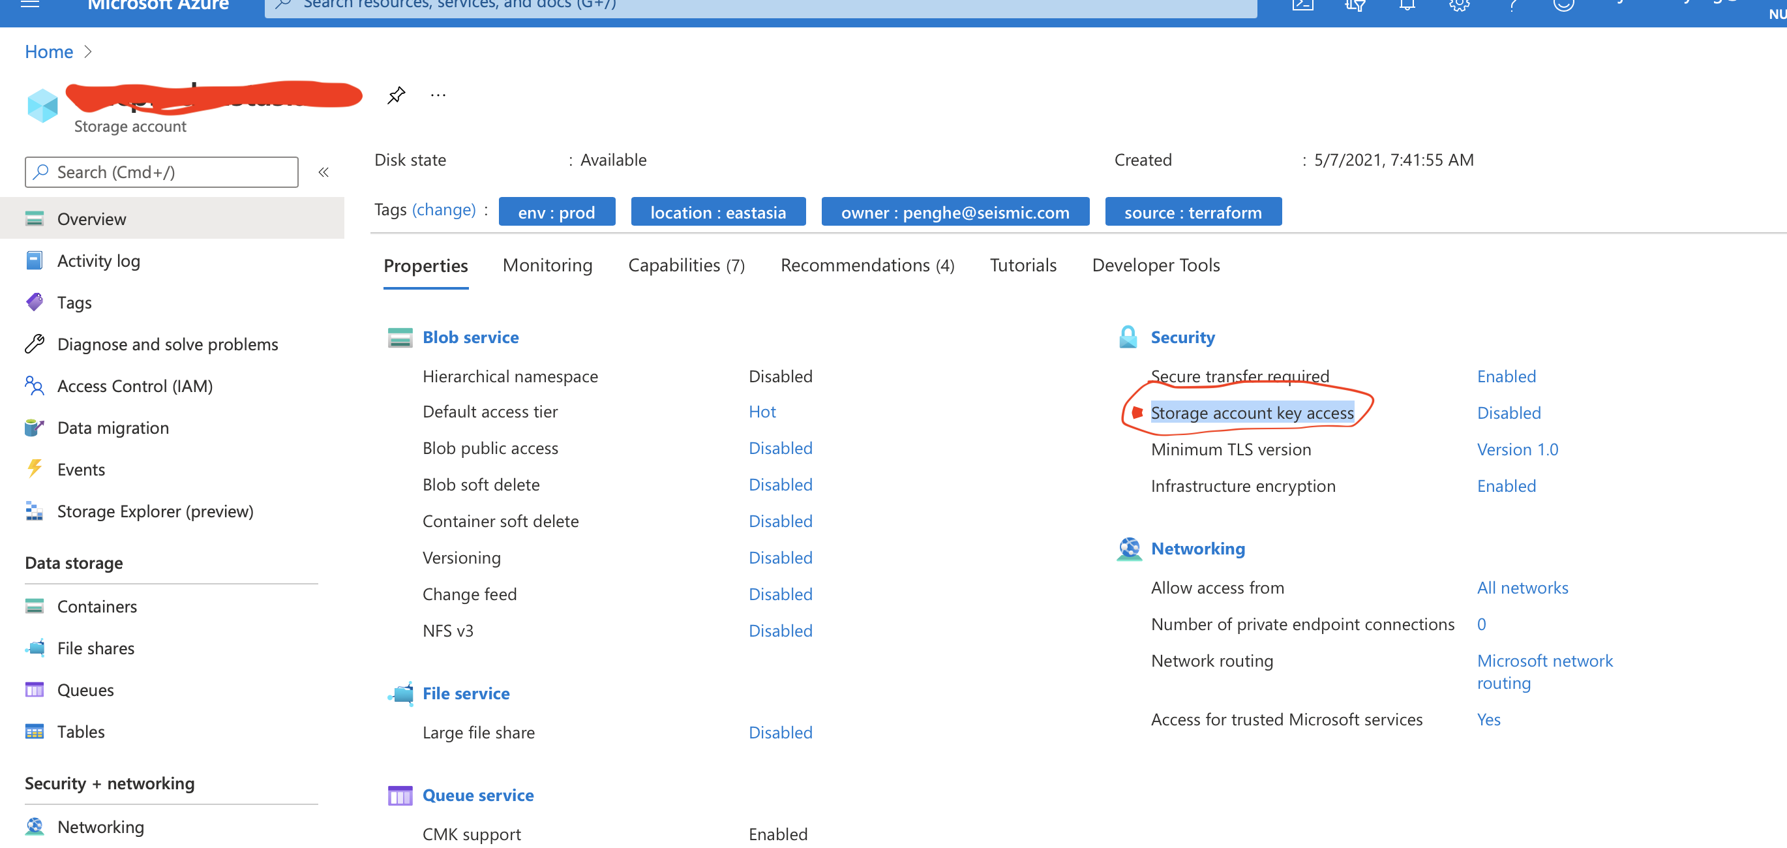Open the Tutorials tab
This screenshot has width=1787, height=848.
pyautogui.click(x=1023, y=265)
